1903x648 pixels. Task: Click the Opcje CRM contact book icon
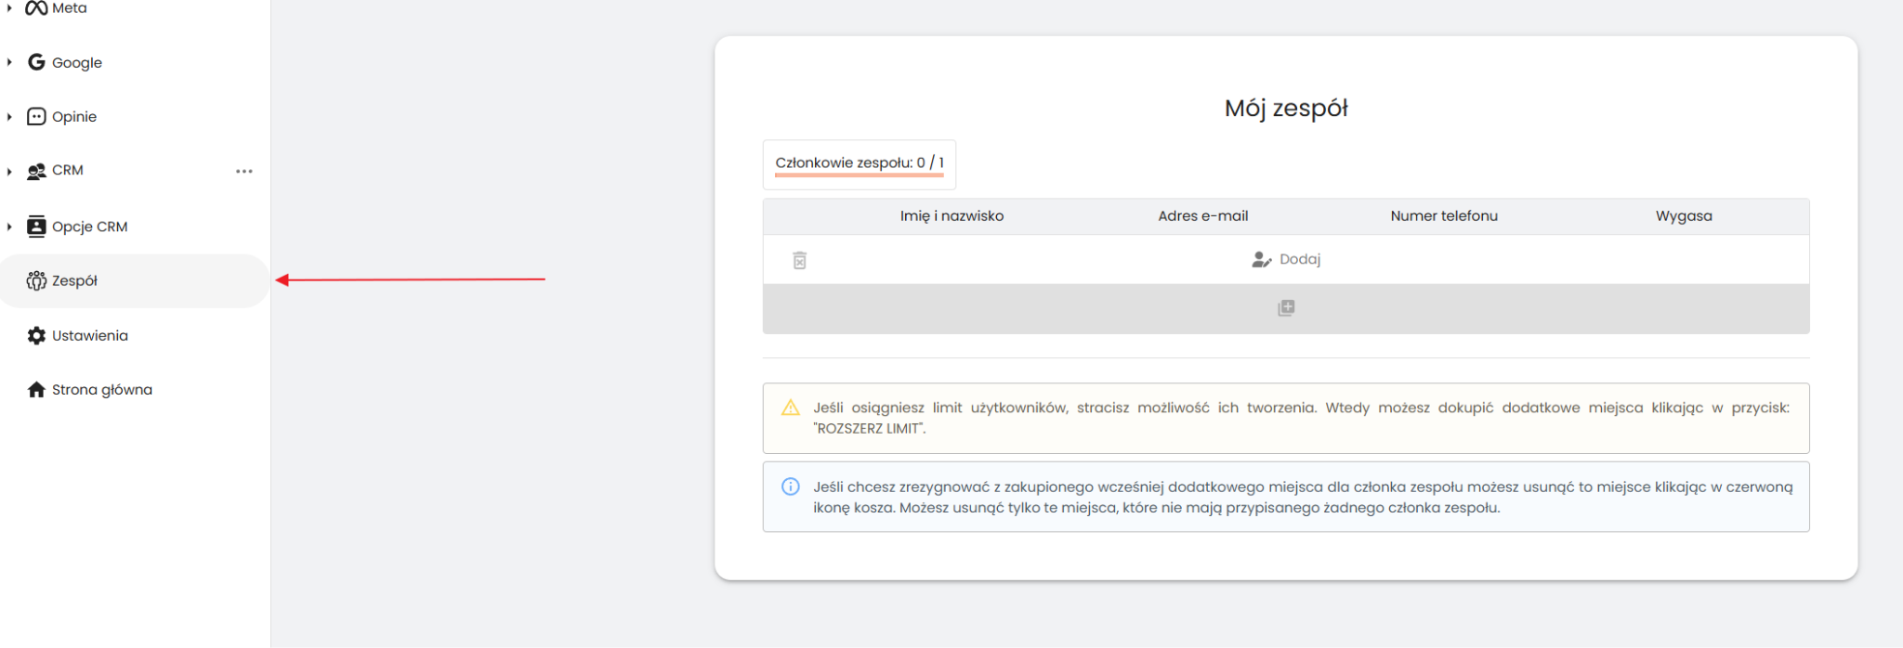(36, 227)
